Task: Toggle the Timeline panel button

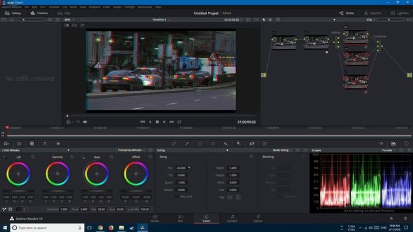Action: coord(39,13)
